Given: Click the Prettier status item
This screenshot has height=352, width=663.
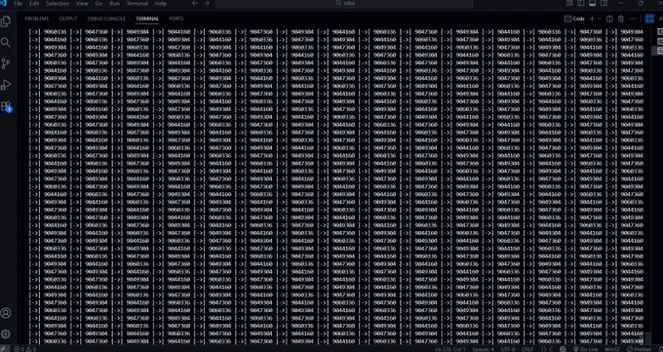Looking at the screenshot, I should (x=639, y=349).
